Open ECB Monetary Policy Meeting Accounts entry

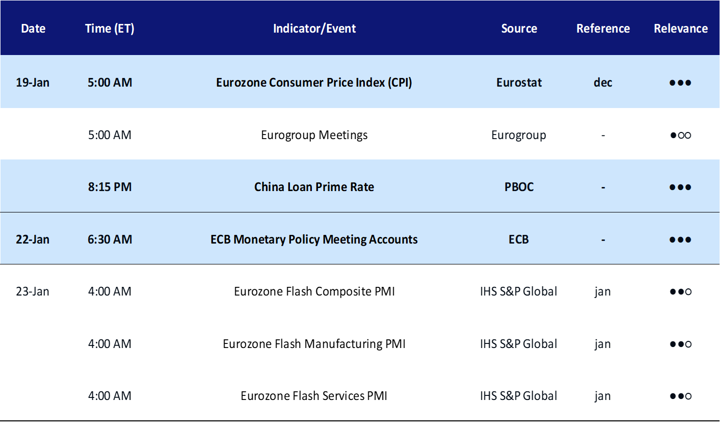click(314, 239)
